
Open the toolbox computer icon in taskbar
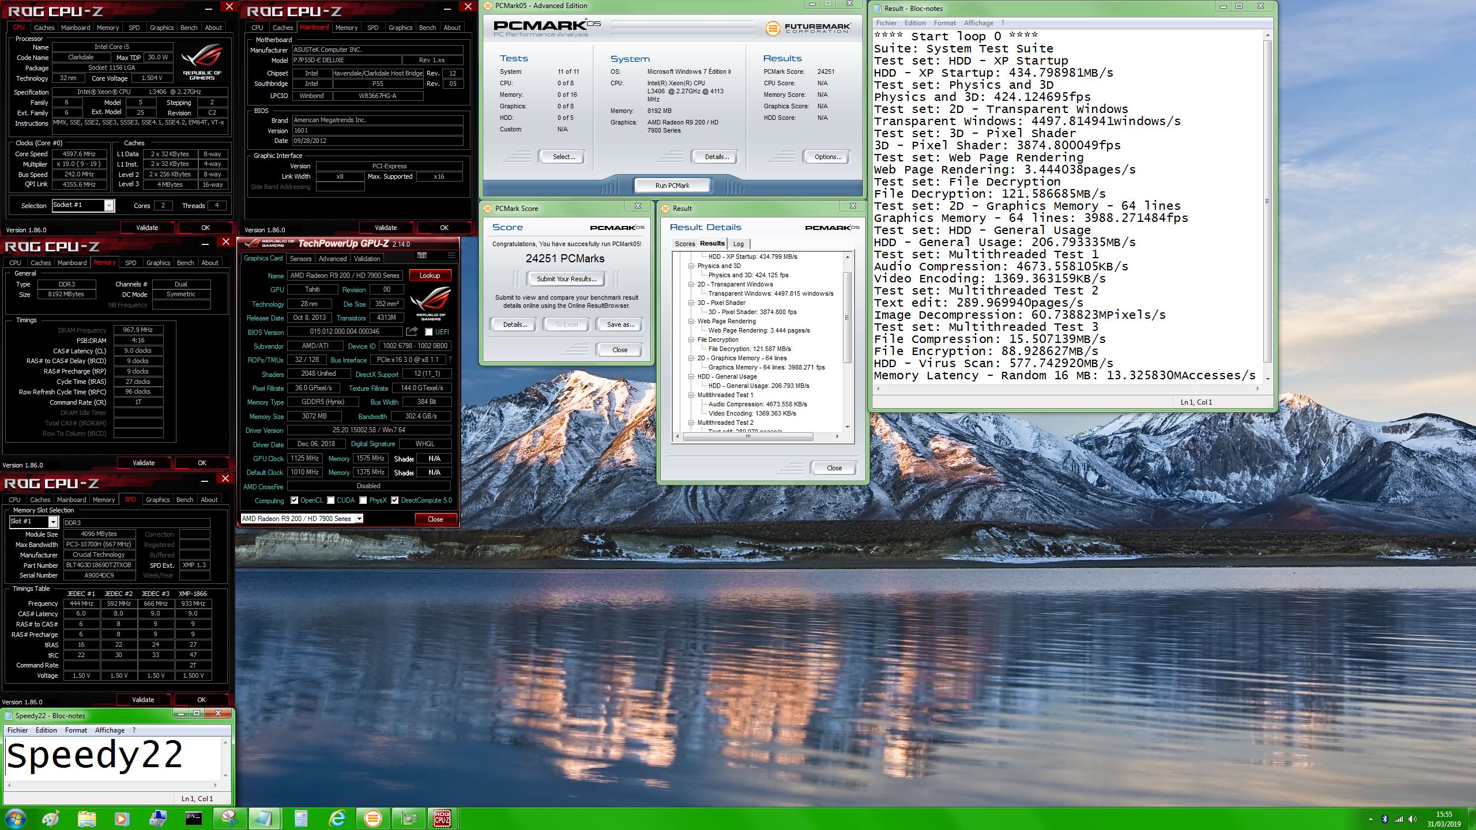(158, 818)
